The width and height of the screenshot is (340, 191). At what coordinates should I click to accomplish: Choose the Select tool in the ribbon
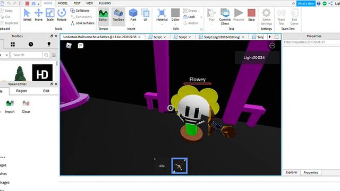[x=27, y=15]
